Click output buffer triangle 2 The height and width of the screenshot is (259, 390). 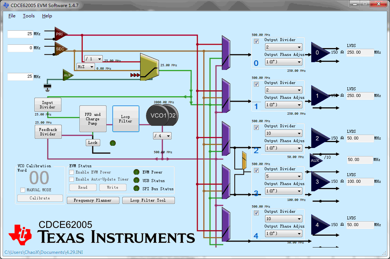point(320,138)
